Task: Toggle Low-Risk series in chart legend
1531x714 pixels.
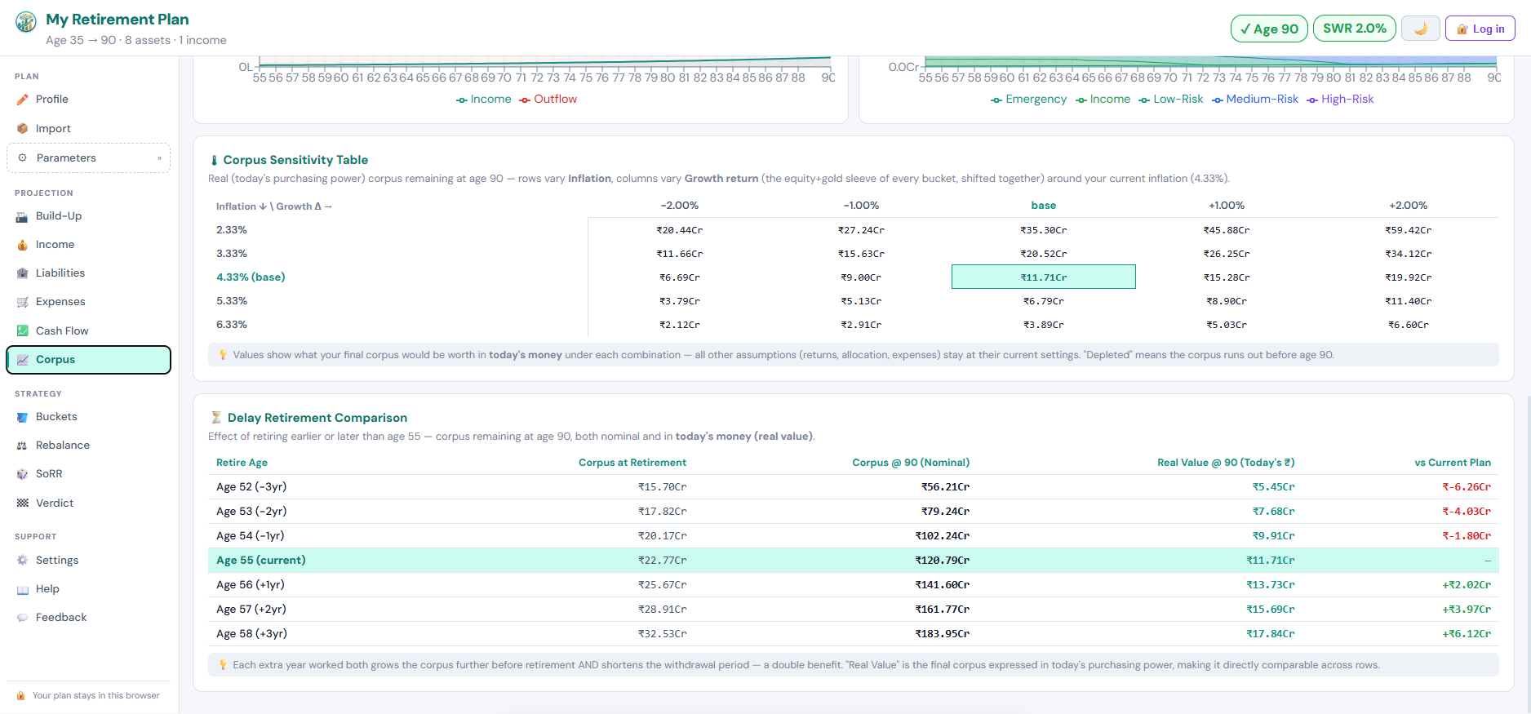Action: 1170,100
